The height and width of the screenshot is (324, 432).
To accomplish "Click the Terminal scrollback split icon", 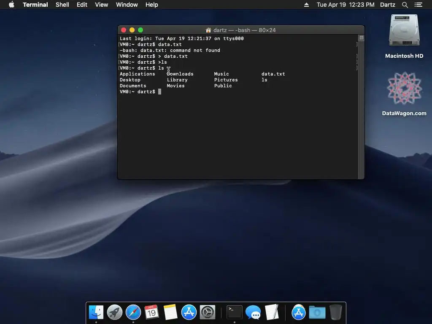I will [362, 38].
